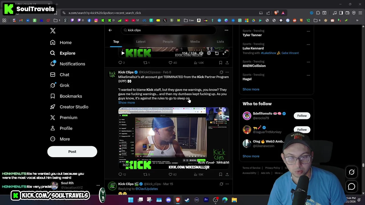Switch to the Media tab

click(195, 42)
